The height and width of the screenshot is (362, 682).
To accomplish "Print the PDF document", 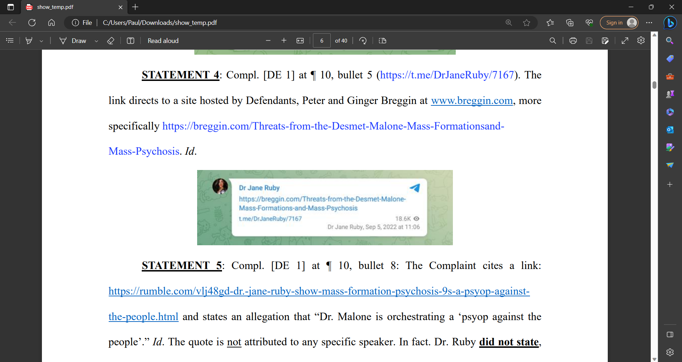I will click(x=573, y=41).
